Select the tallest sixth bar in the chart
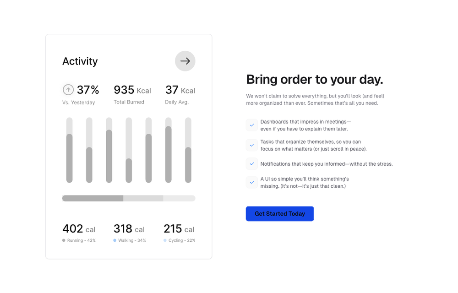This screenshot has height=293, width=458. (x=169, y=154)
